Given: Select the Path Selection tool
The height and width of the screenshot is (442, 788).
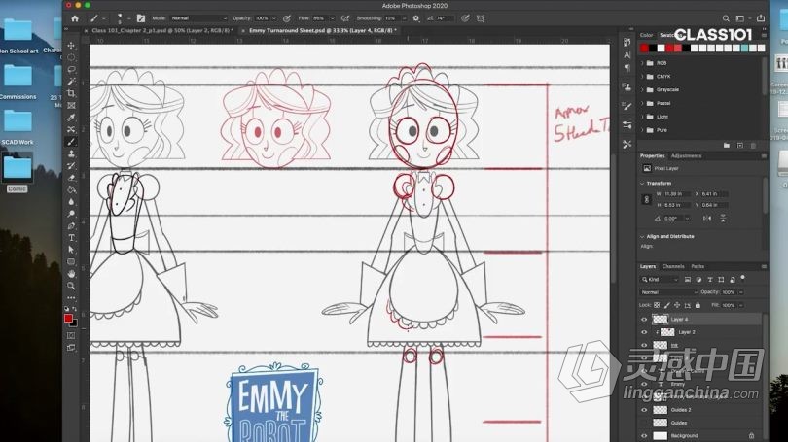Looking at the screenshot, I should 71,250.
